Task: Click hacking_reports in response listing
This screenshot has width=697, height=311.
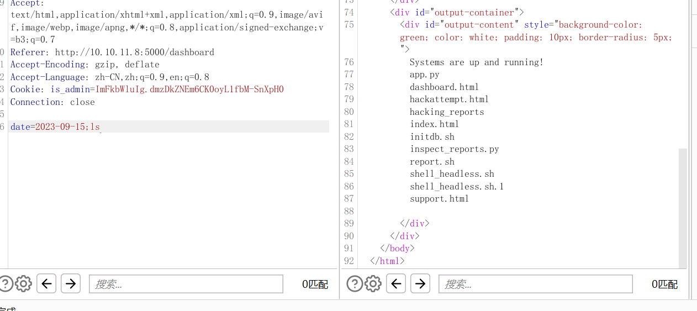Action: click(x=446, y=112)
